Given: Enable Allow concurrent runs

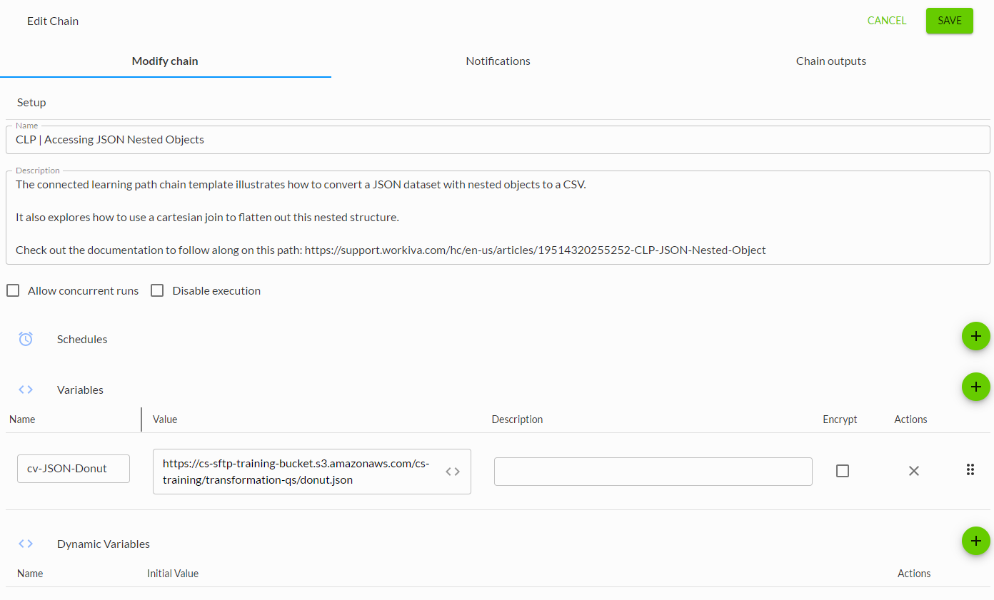Looking at the screenshot, I should coord(12,290).
